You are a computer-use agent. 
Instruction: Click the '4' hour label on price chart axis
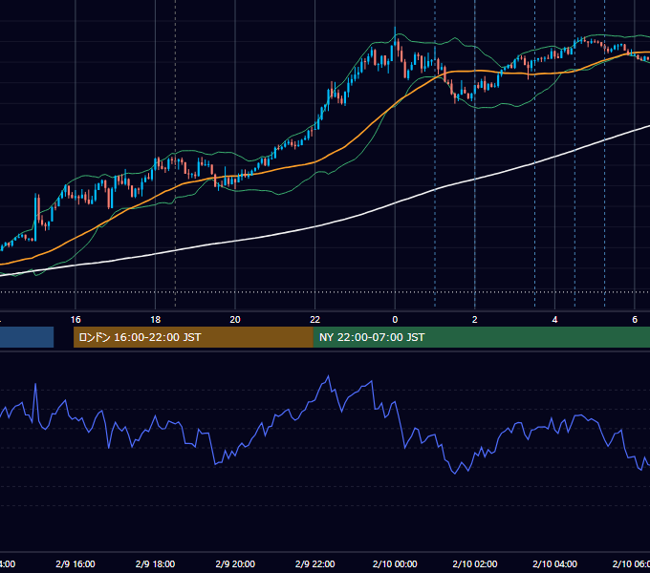(x=554, y=320)
